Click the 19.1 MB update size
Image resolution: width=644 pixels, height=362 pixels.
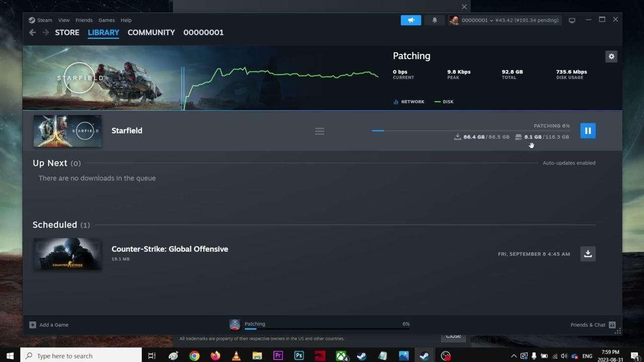121,259
